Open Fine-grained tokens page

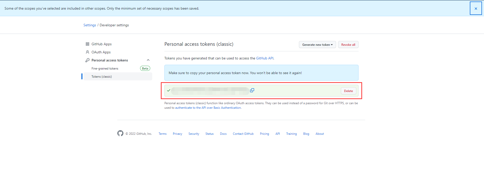105,69
